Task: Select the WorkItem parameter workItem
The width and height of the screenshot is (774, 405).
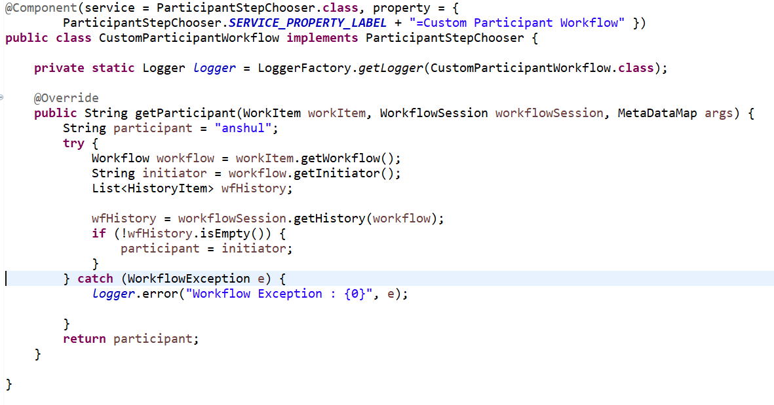Action: pos(337,113)
